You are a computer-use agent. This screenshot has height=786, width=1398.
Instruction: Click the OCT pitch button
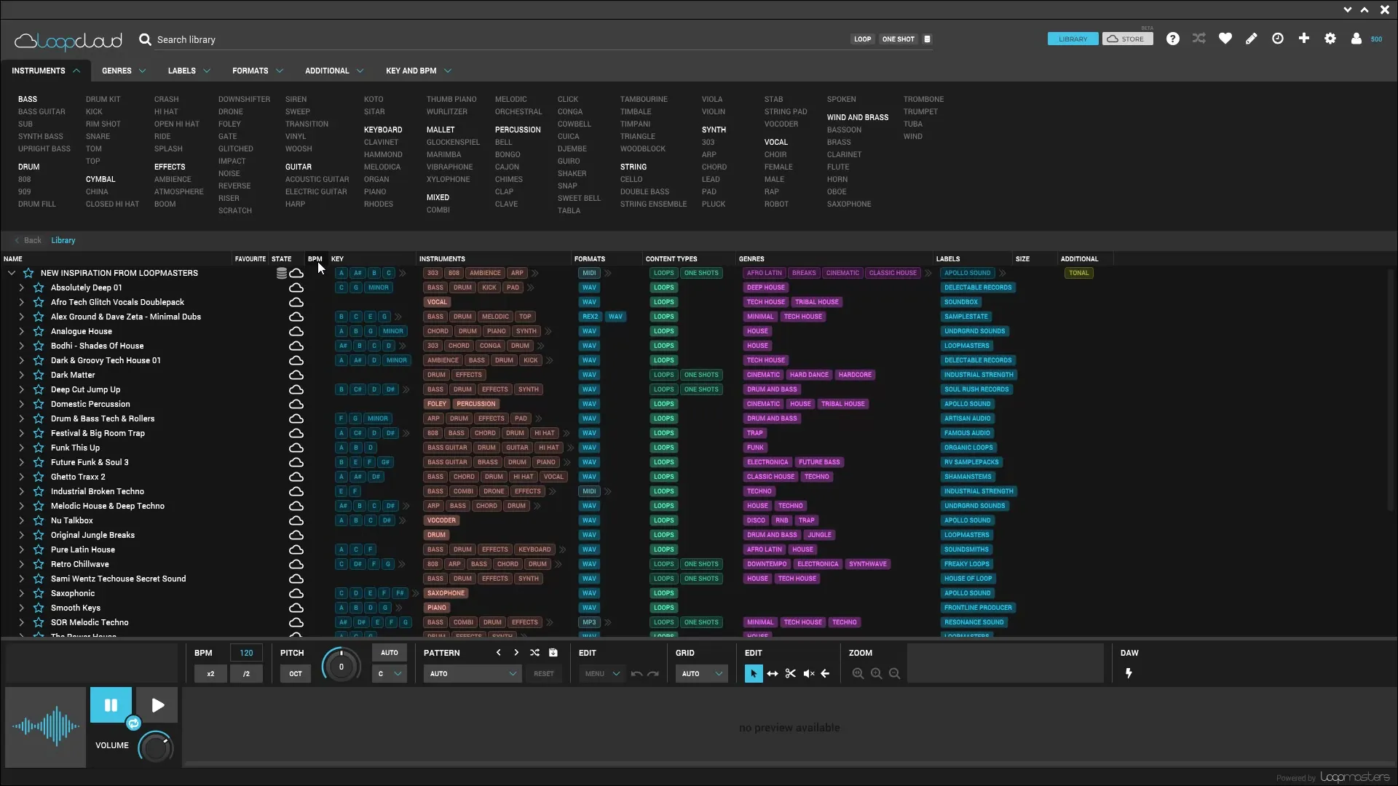tap(296, 674)
